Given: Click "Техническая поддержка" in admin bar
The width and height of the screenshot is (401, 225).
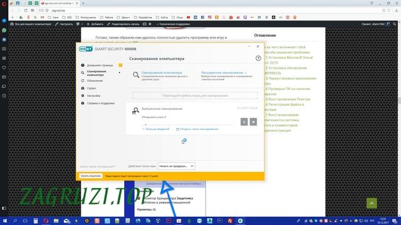Looking at the screenshot, I should pos(173,24).
